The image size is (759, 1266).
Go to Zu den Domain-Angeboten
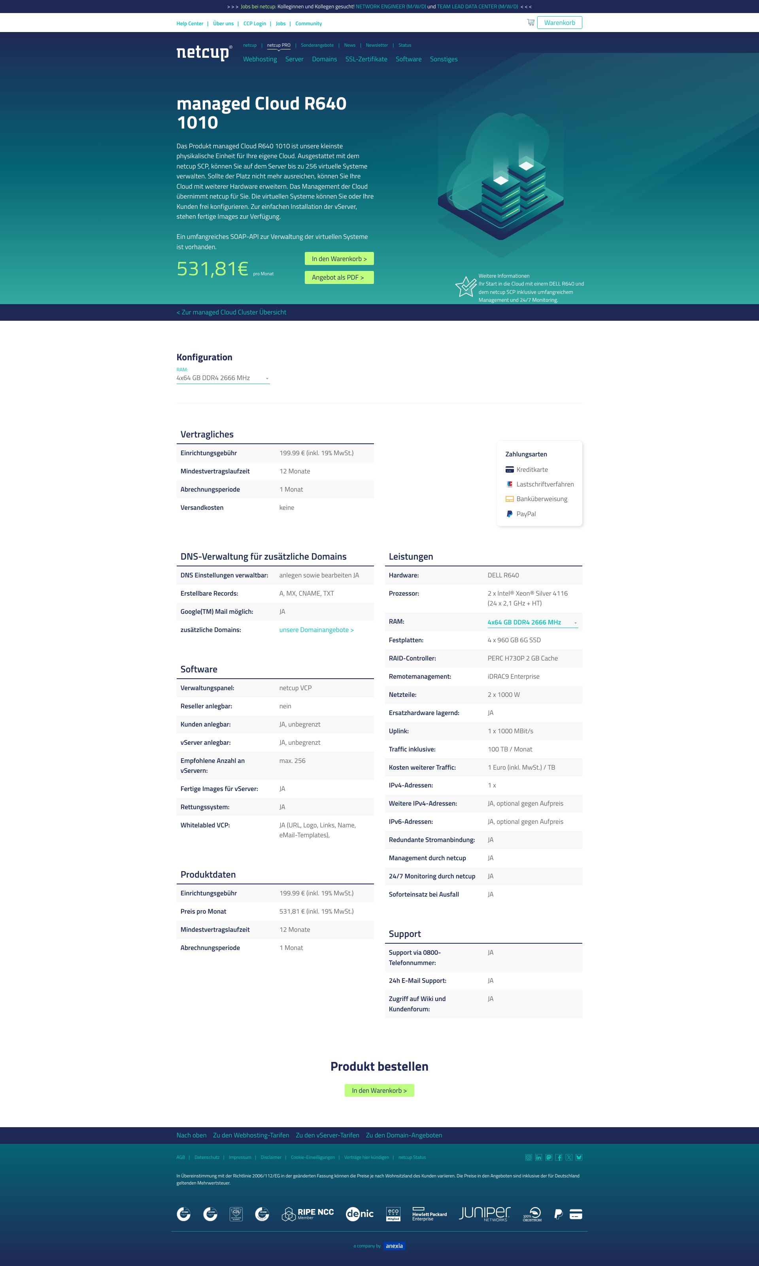point(404,1135)
